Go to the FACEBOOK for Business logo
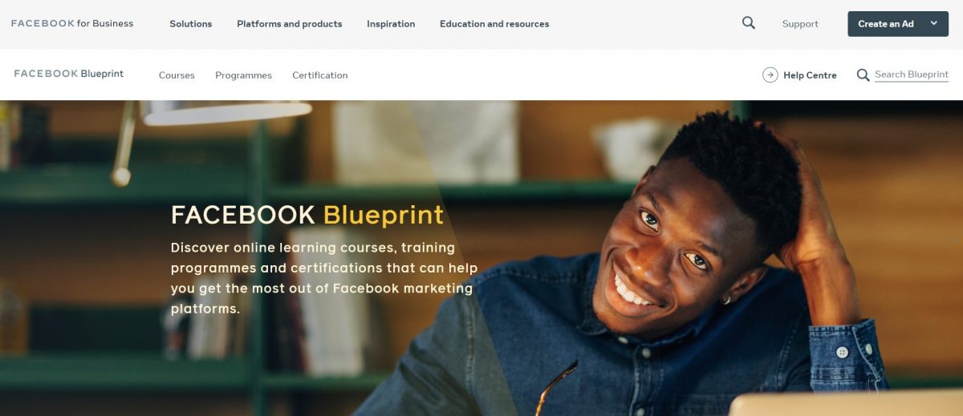This screenshot has height=416, width=963. [72, 23]
